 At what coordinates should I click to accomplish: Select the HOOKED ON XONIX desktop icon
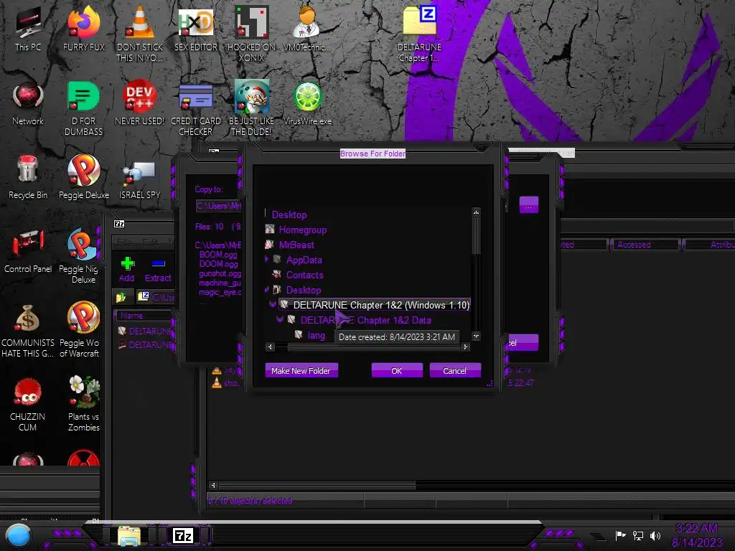point(252,34)
